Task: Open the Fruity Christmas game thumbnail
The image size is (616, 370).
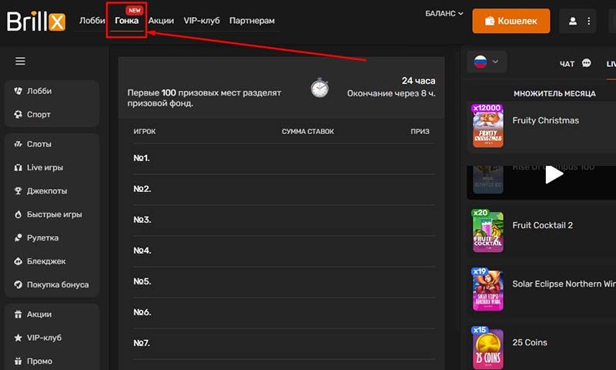Action: tap(487, 126)
